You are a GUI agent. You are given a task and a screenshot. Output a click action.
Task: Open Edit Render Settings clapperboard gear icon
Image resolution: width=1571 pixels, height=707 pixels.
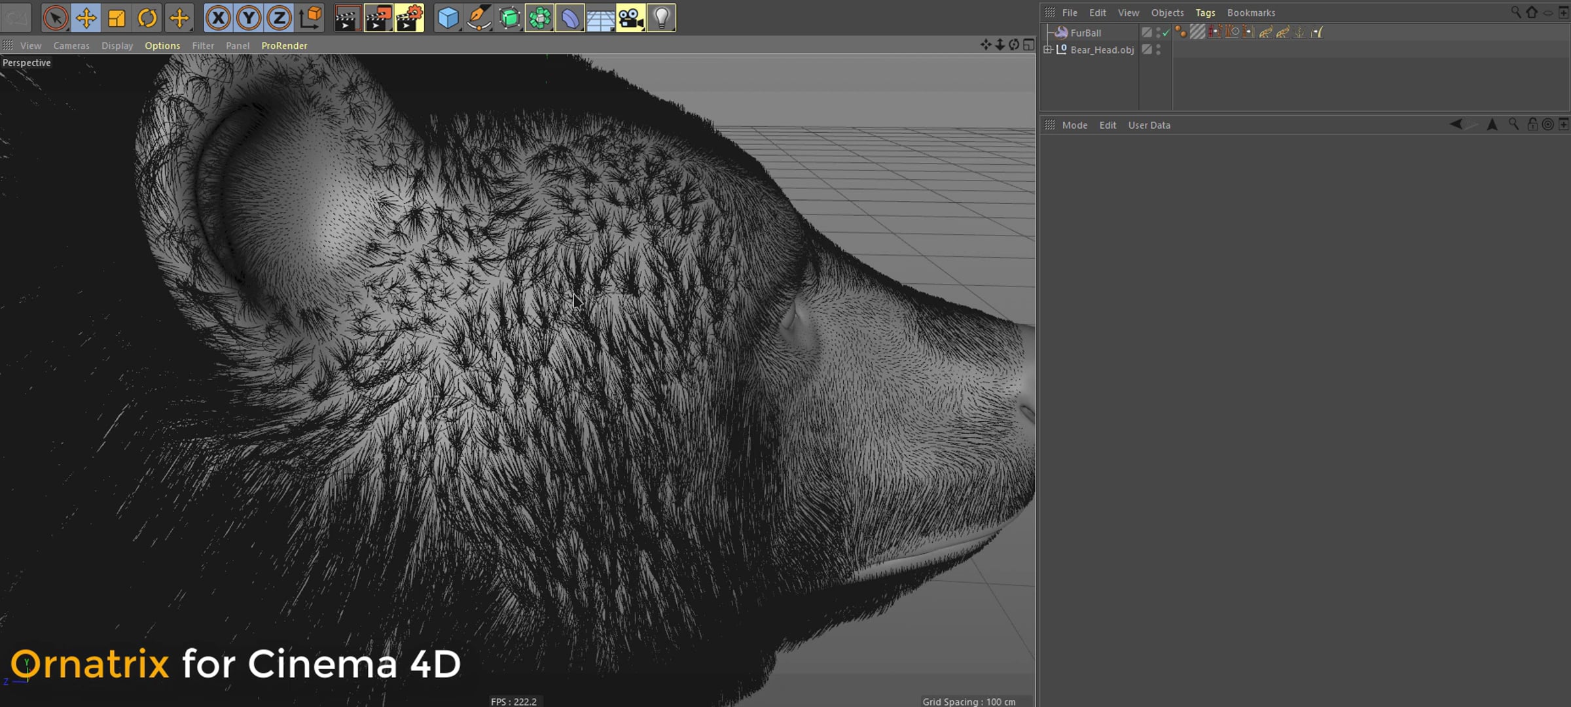[409, 18]
